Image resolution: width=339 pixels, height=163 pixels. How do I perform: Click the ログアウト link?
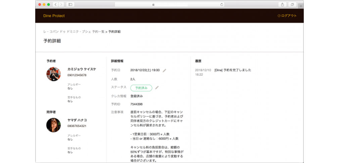click(x=287, y=16)
